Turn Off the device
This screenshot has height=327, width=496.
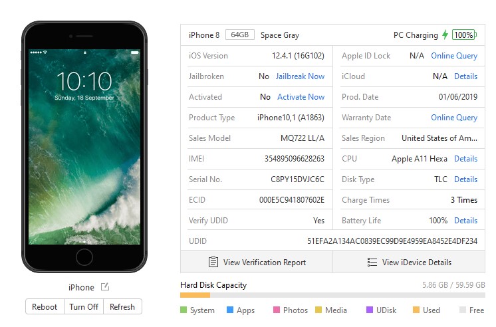[x=84, y=307]
